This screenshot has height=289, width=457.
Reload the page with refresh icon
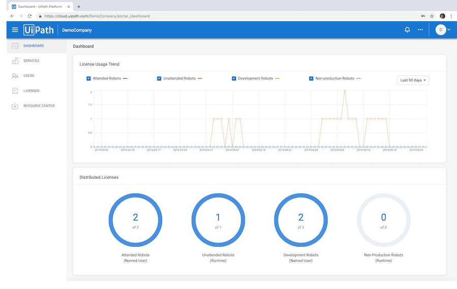pos(29,16)
